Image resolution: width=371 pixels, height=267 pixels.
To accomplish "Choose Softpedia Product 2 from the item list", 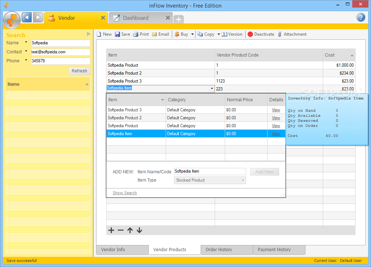I will tap(136, 118).
